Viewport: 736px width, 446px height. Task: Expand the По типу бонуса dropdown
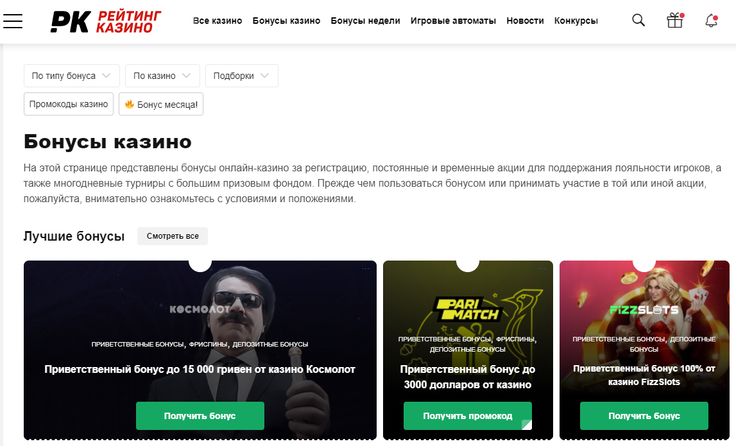click(72, 76)
